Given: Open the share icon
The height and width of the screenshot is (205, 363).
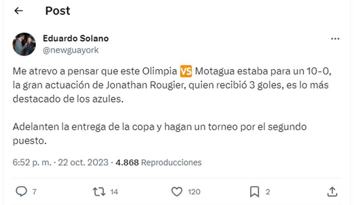Looking at the screenshot, I should click(x=332, y=192).
